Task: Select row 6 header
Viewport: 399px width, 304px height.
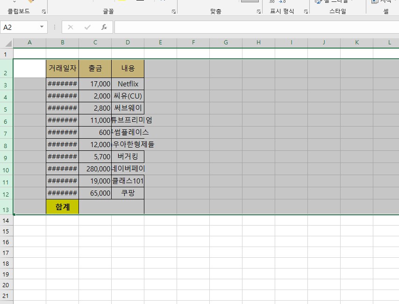Action: click(7, 120)
